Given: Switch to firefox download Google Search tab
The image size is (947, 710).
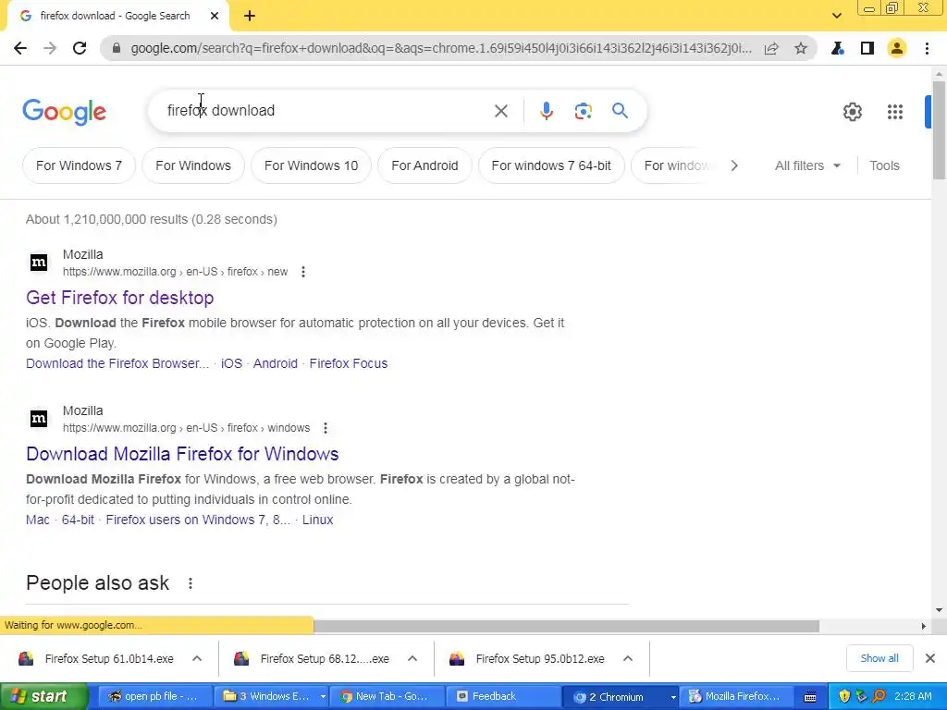Looking at the screenshot, I should pyautogui.click(x=115, y=16).
